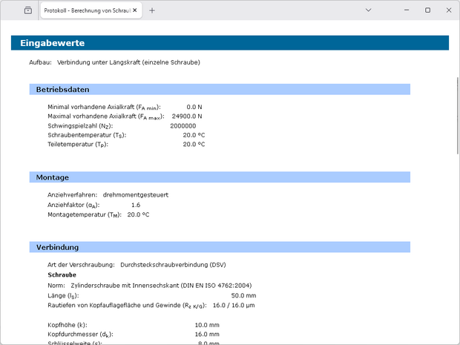Close the Protokoll browser tab
460x345 pixels.
point(134,10)
